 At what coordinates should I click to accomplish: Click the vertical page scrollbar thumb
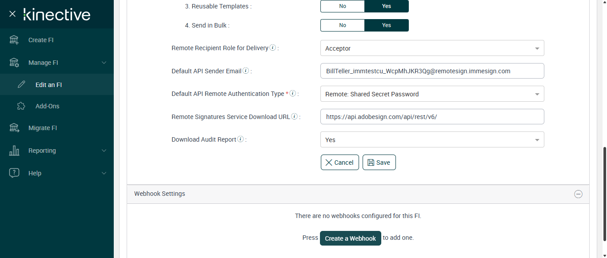[604, 194]
